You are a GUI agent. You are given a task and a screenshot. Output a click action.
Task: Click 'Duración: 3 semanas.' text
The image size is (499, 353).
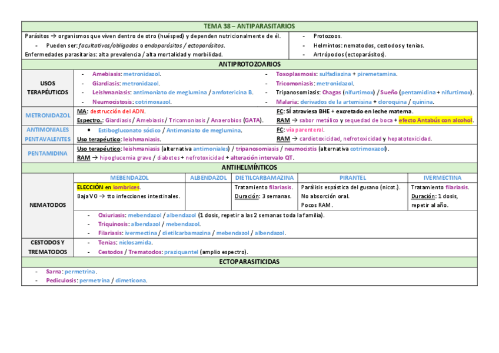click(263, 196)
